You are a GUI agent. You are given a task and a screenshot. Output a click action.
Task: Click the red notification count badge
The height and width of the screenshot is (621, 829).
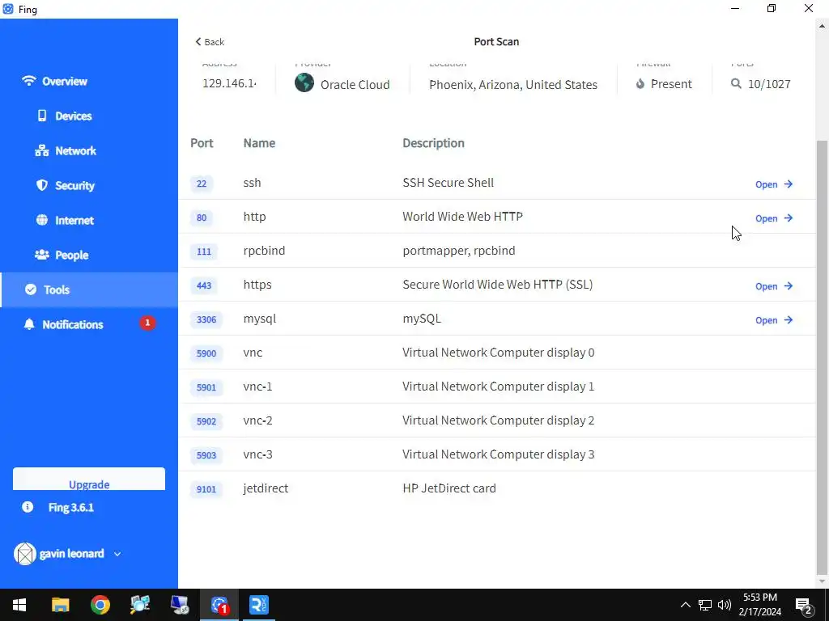(147, 323)
